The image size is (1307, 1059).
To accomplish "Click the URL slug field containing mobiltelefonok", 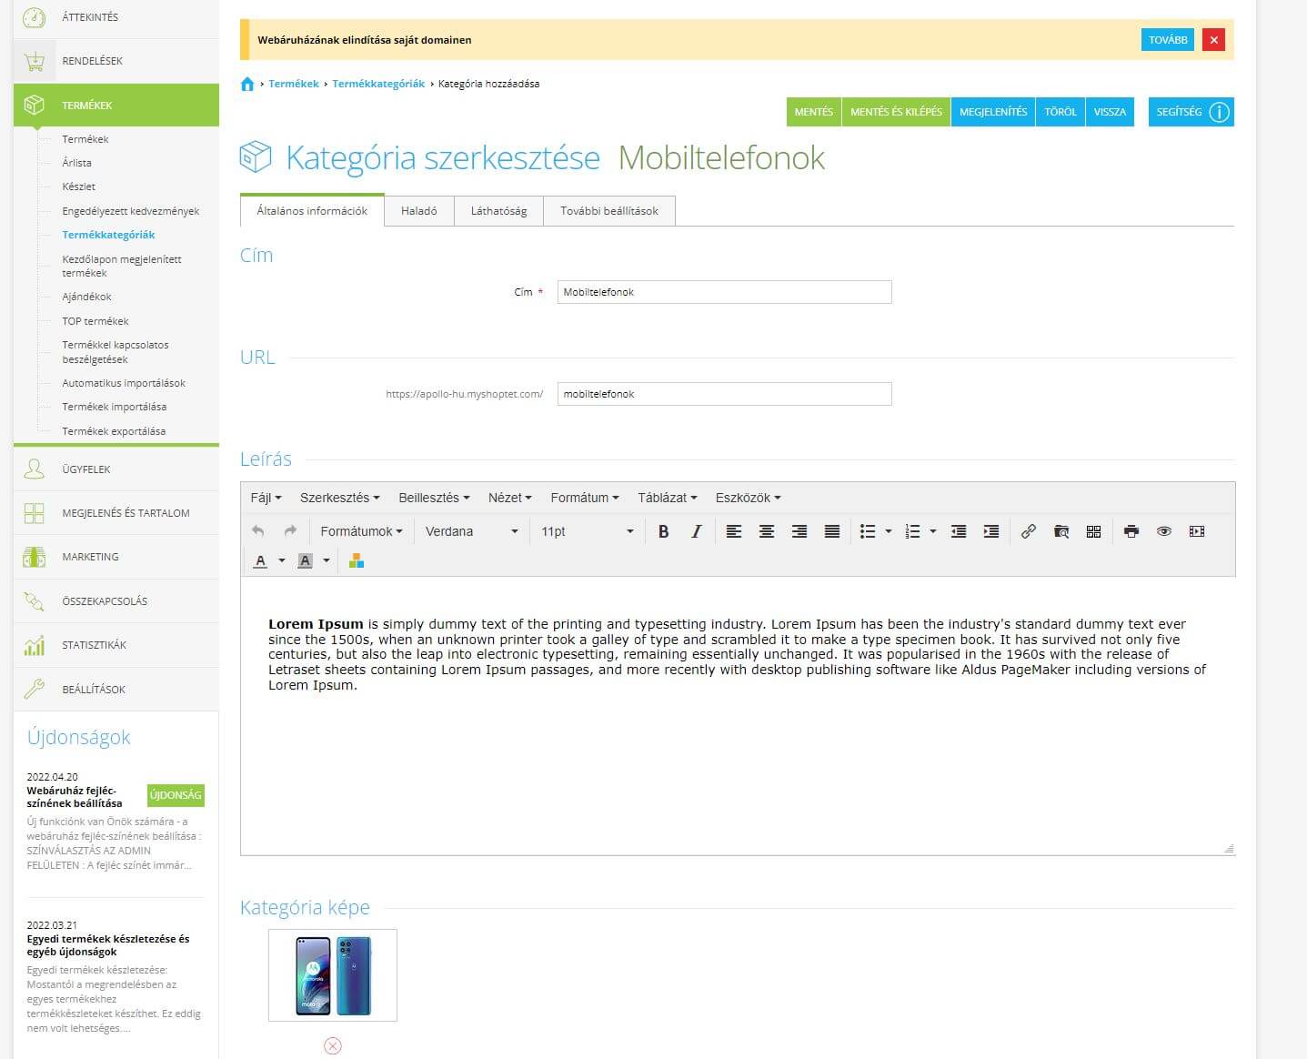I will 724,394.
